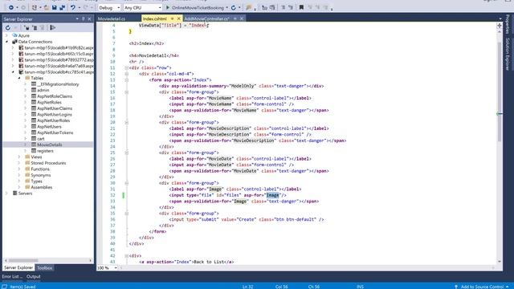Screen dimensions: 514x289
Task: Click the Undo toolbar icon
Action: 73,7
